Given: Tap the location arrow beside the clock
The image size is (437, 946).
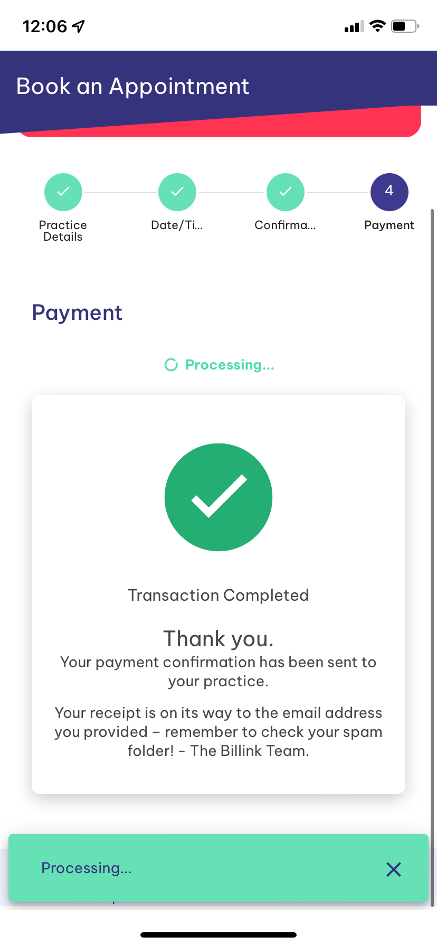Looking at the screenshot, I should [79, 26].
